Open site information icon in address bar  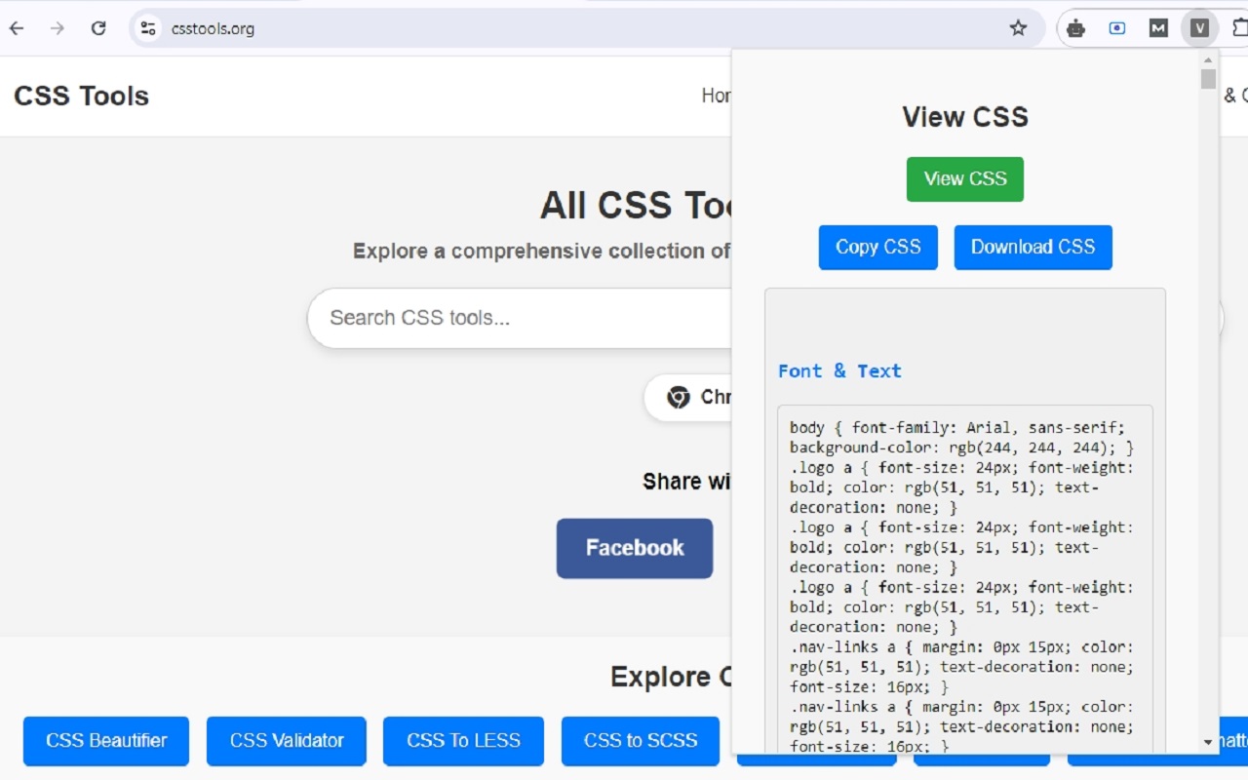coord(148,28)
